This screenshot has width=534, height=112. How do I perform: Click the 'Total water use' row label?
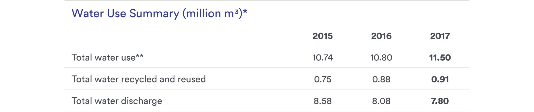point(103,57)
